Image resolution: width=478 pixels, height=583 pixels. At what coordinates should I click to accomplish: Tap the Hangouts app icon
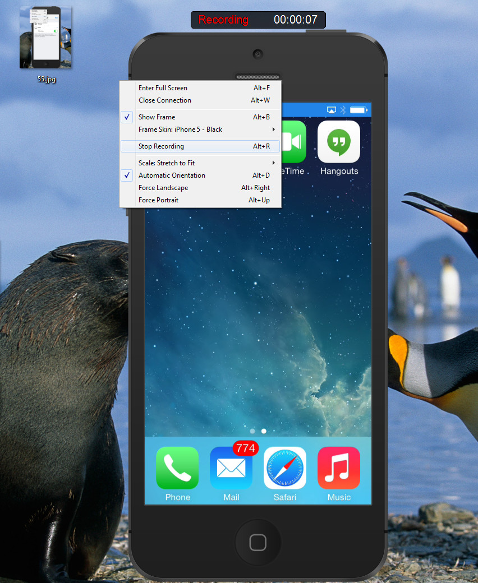[x=339, y=142]
